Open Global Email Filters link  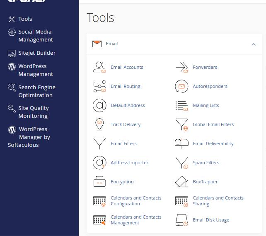point(213,124)
